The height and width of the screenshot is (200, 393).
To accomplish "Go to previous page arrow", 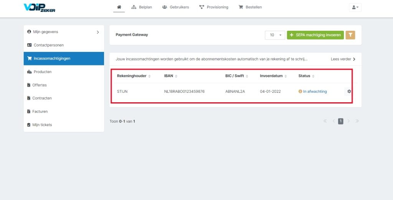I will 334,121.
